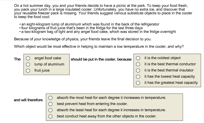The width and height of the screenshot is (204, 123).
Task: Pick 'it is the coldest object'
Action: pyautogui.click(x=138, y=58)
